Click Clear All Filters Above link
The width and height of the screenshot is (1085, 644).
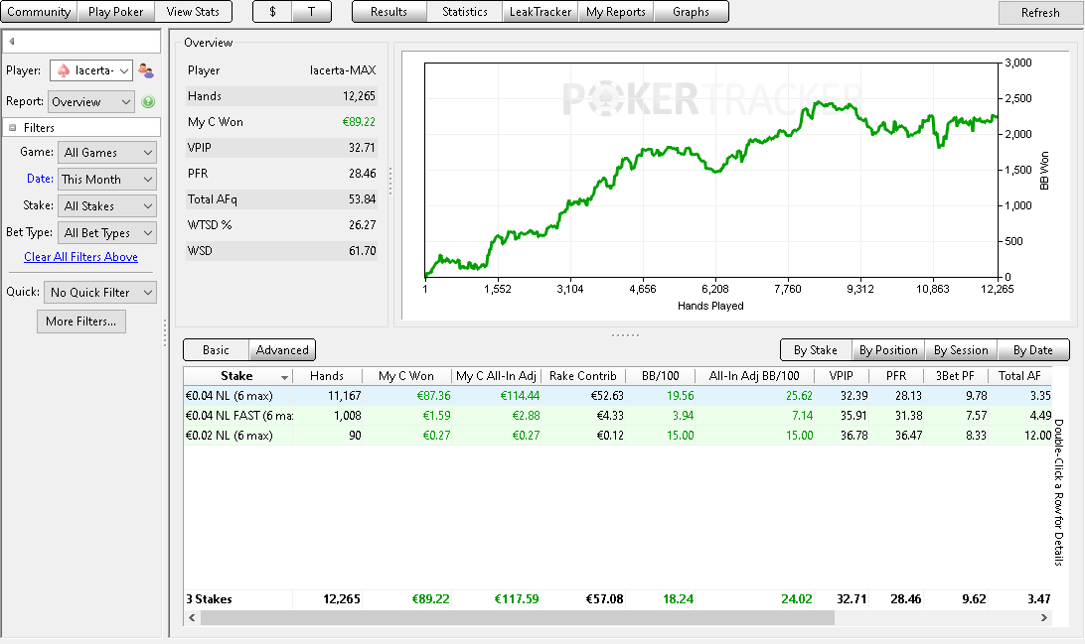tap(80, 257)
